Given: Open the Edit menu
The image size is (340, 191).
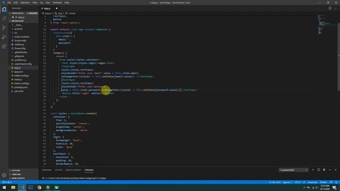Looking at the screenshot, I should click(15, 3).
